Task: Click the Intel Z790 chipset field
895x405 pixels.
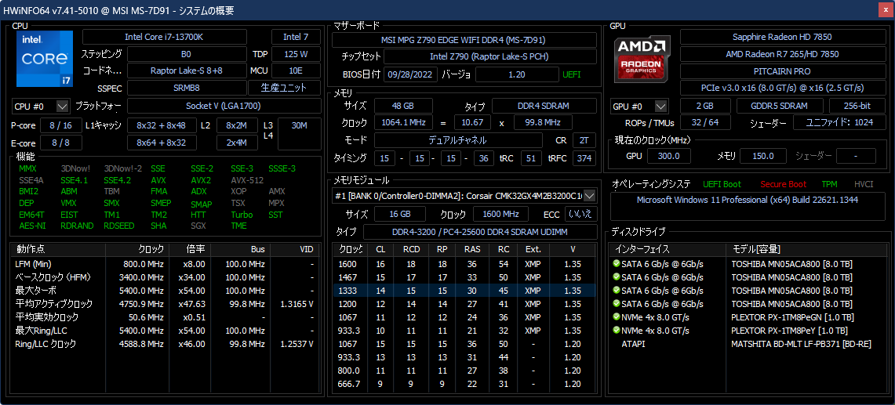Action: (x=489, y=56)
